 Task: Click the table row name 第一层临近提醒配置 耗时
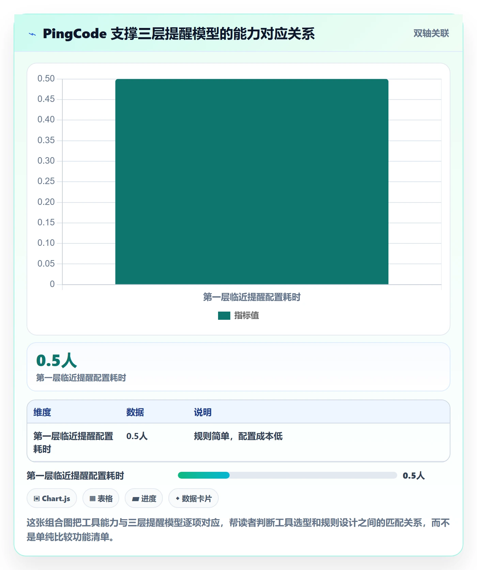click(73, 442)
